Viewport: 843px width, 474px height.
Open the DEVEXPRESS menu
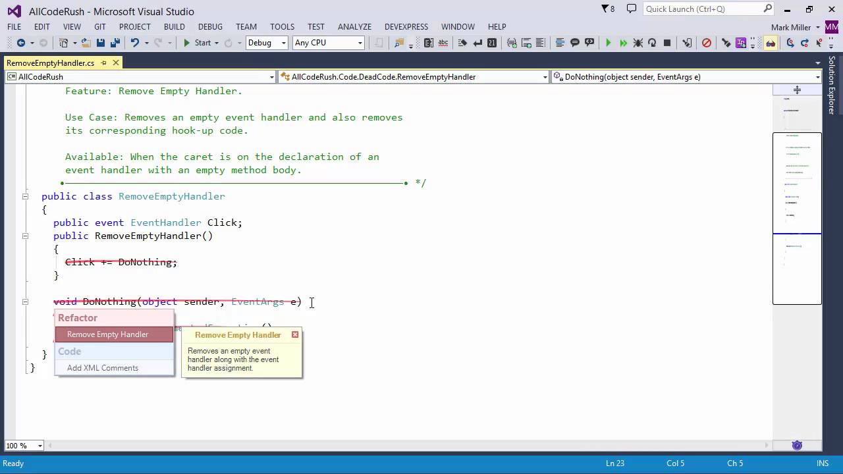point(406,27)
